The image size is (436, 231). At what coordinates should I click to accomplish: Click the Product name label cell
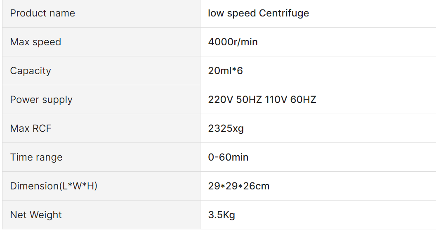101,13
